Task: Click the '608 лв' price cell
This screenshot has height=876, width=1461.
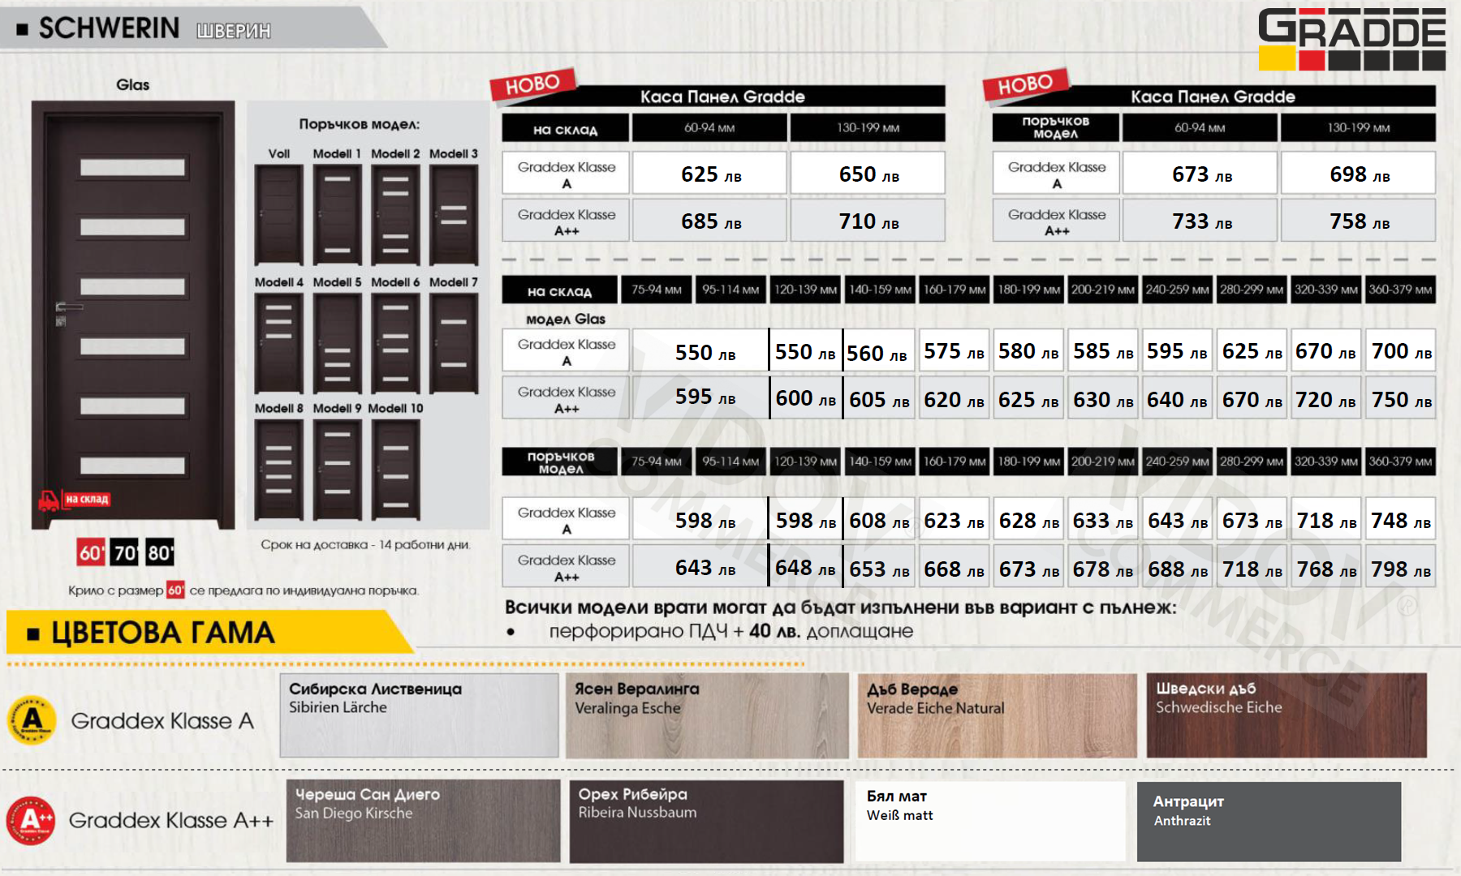Action: (x=879, y=519)
